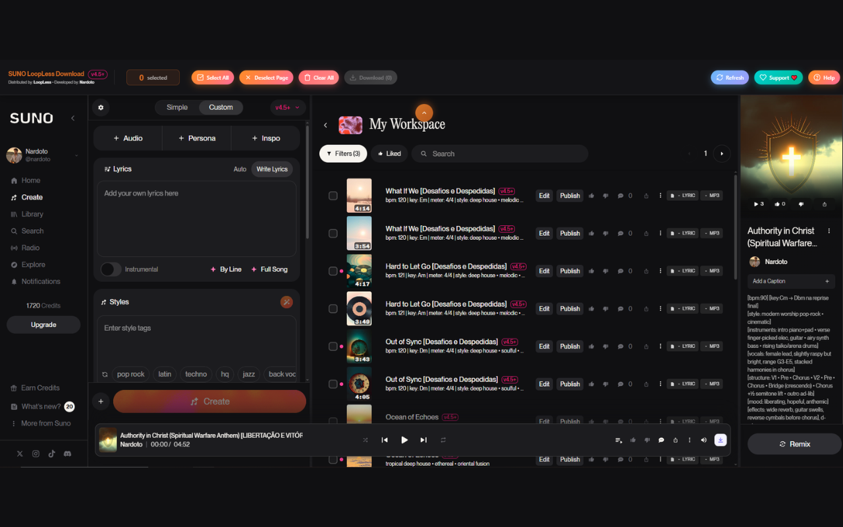Check the Out of Sync 4:05 checkbox
Viewport: 843px width, 527px height.
coord(333,384)
